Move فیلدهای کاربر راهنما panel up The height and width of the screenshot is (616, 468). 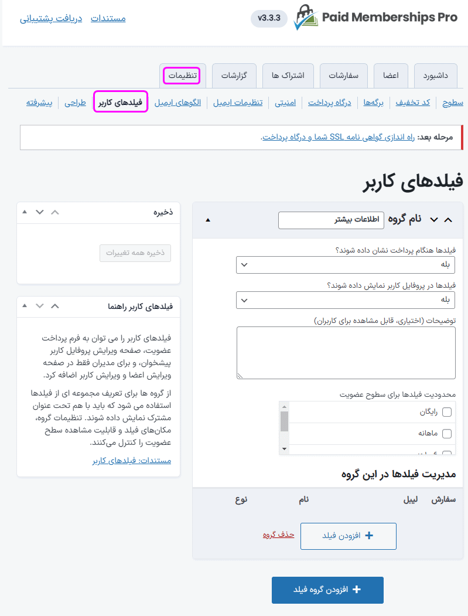[55, 306]
